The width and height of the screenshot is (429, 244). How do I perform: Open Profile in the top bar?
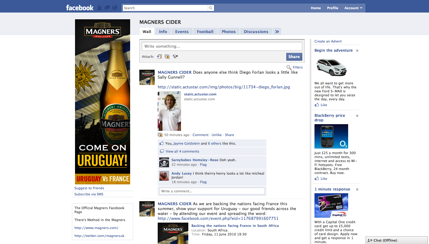click(x=333, y=8)
